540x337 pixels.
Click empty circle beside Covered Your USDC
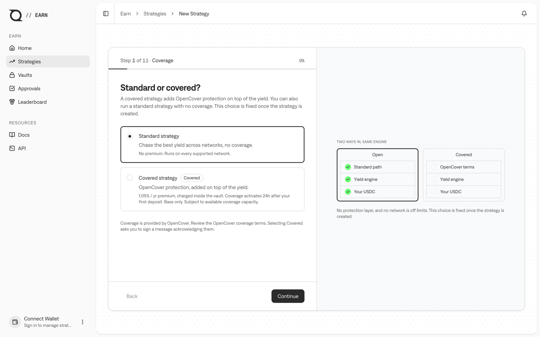tap(434, 191)
